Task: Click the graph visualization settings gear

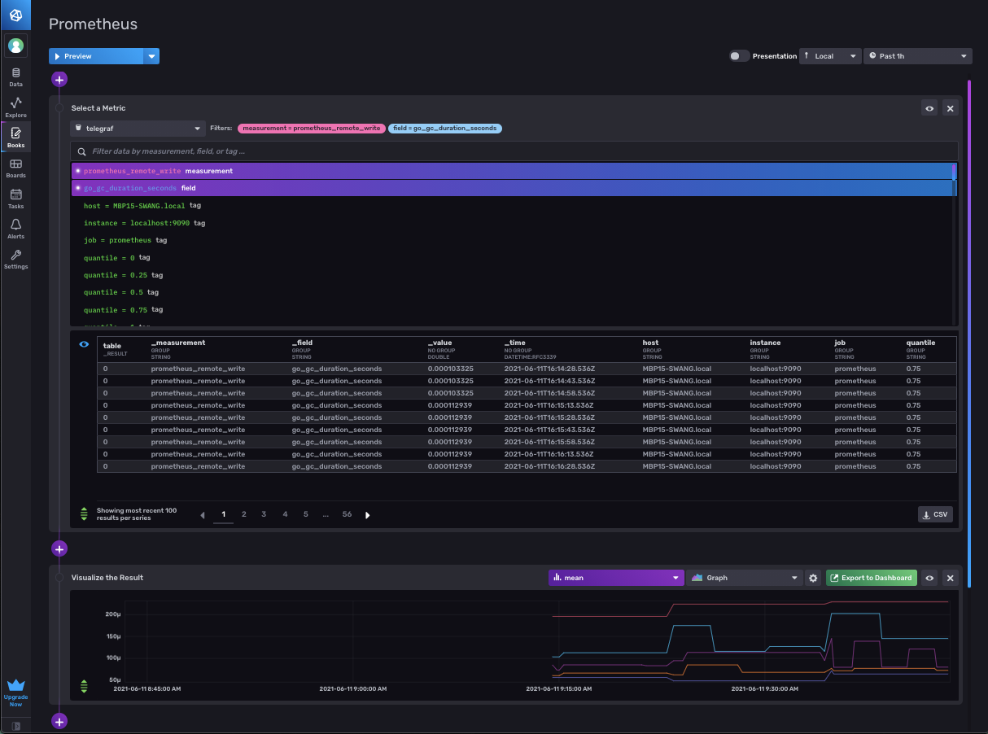Action: pos(813,578)
